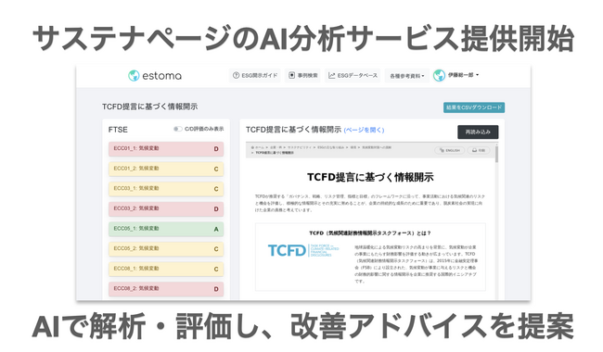The height and width of the screenshot is (352, 603).
Task: Select the ECC01_1 気候変動 D item
Action: pyautogui.click(x=166, y=149)
